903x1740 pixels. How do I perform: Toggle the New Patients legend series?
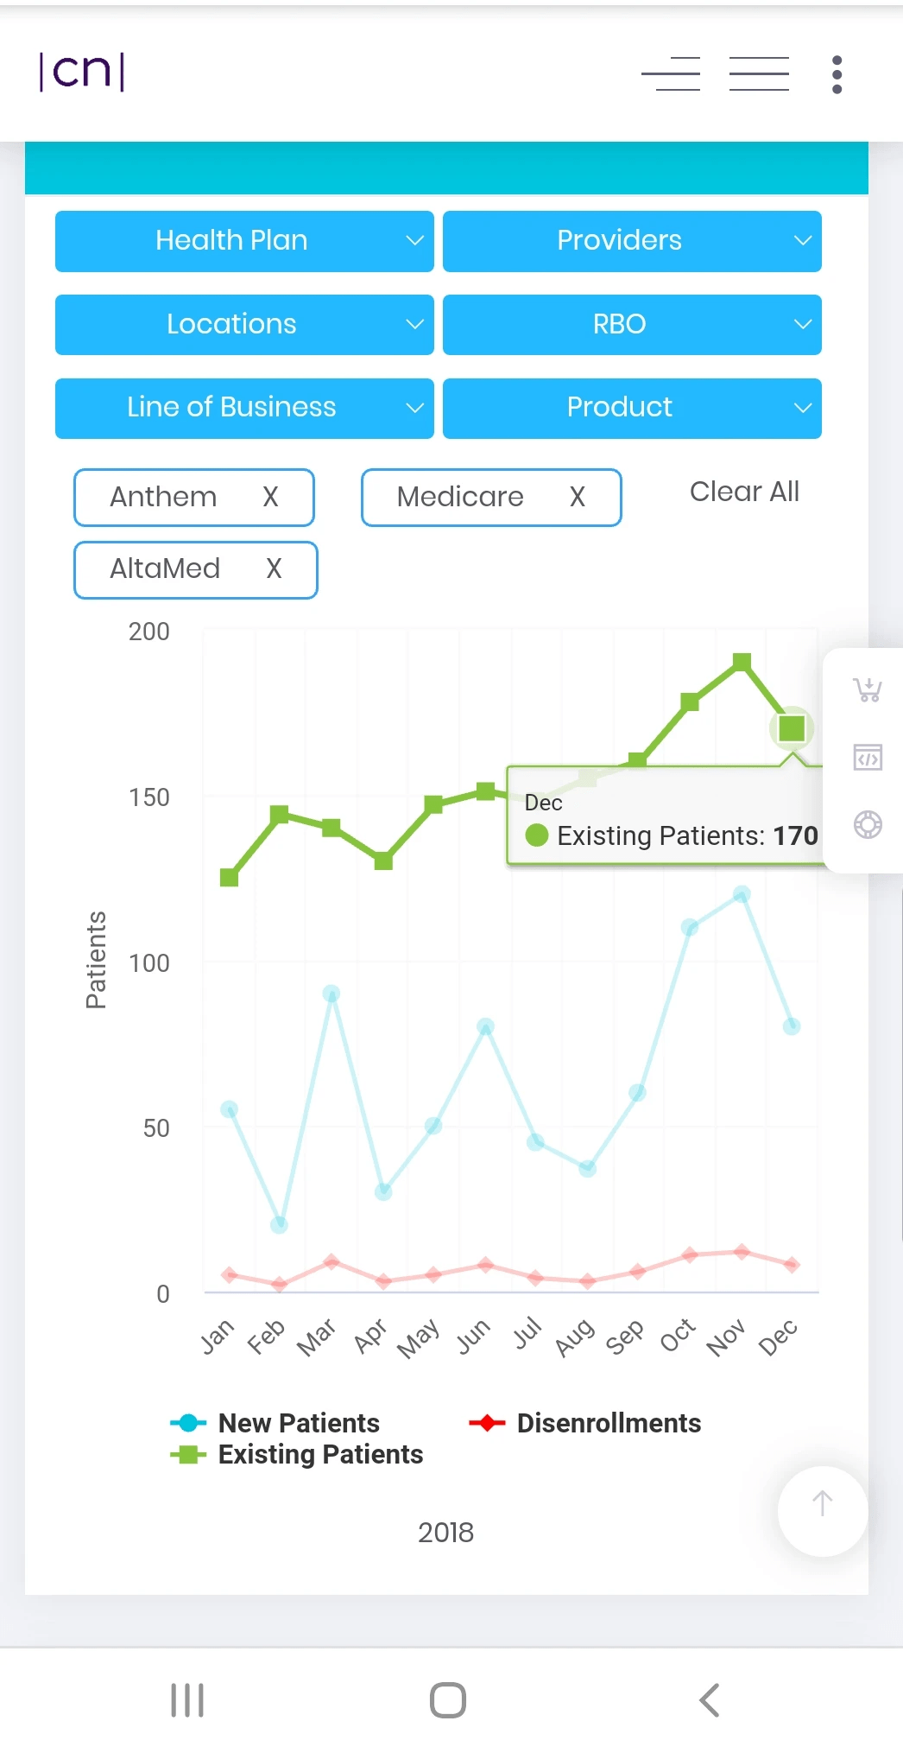(298, 1423)
